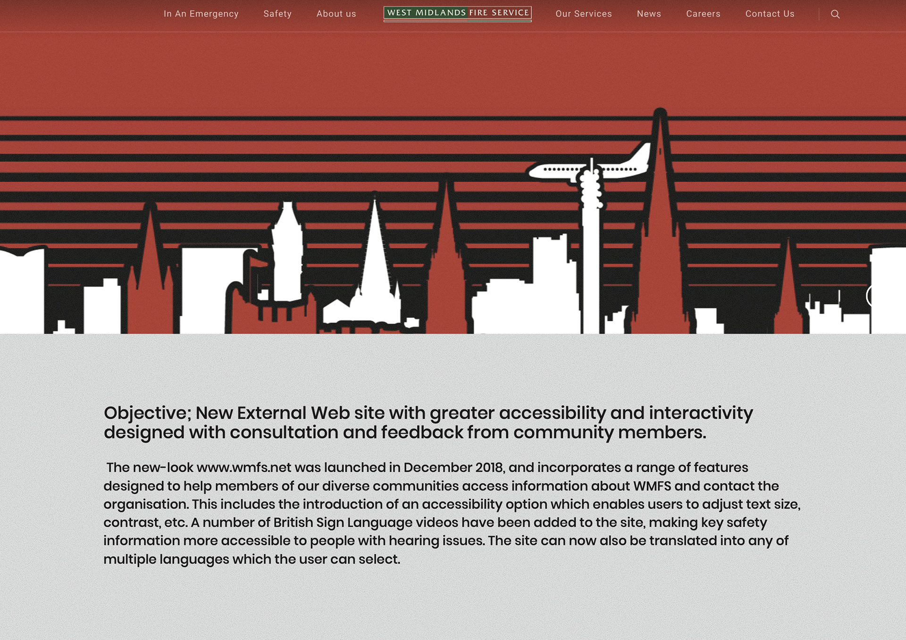The width and height of the screenshot is (906, 640).
Task: Click Contact Us in the header
Action: (770, 14)
